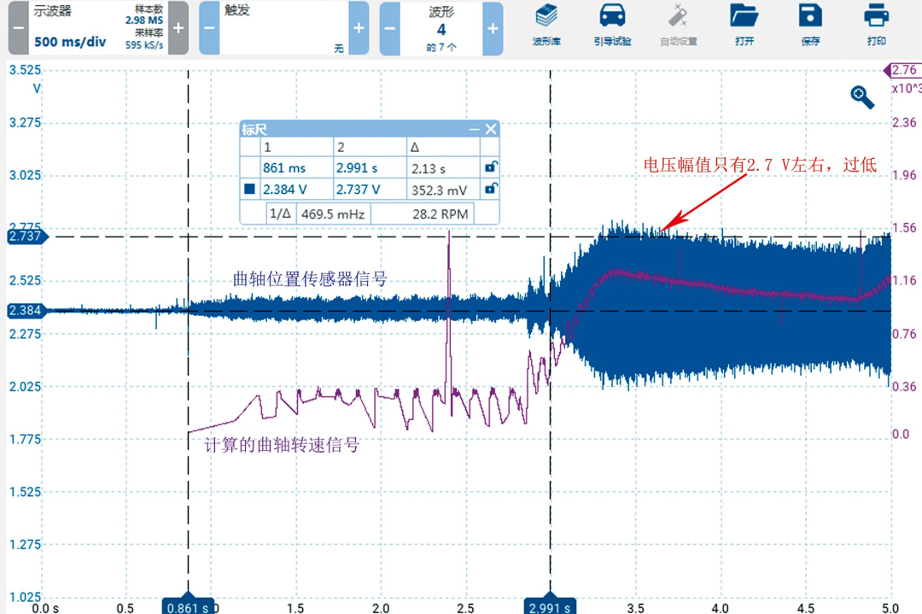This screenshot has height=614, width=922.
Task: Go to previous 波形 waveform buffer
Action: pyautogui.click(x=390, y=28)
